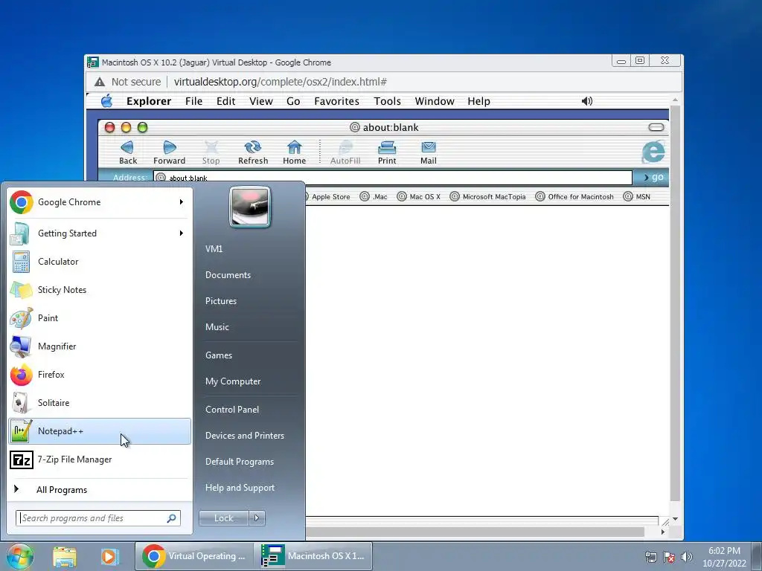Open the Window menu in Mac menu bar
762x571 pixels.
(x=435, y=101)
